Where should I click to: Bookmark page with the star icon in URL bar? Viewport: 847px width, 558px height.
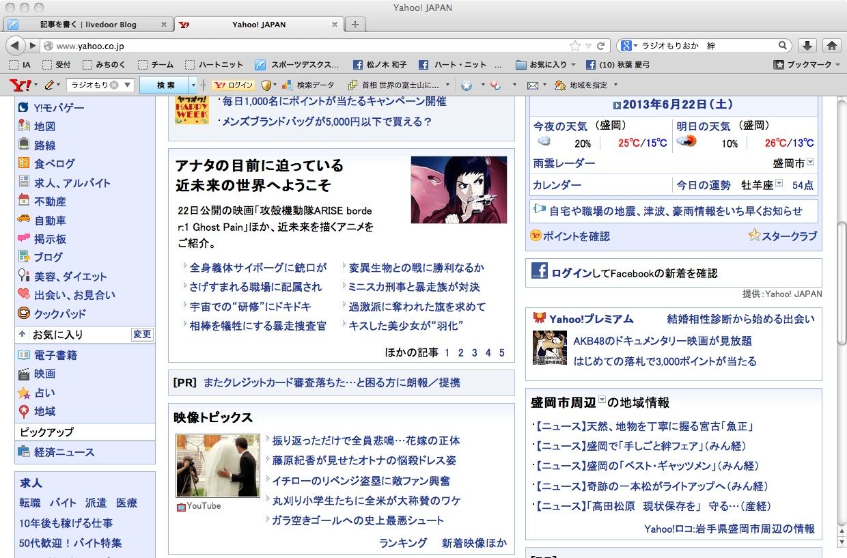tap(575, 46)
